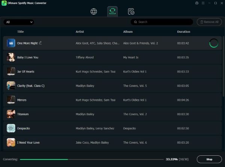Click artist Jake Coco, Madilyn Bailey
Screen dimensions: 225x167
point(92,143)
